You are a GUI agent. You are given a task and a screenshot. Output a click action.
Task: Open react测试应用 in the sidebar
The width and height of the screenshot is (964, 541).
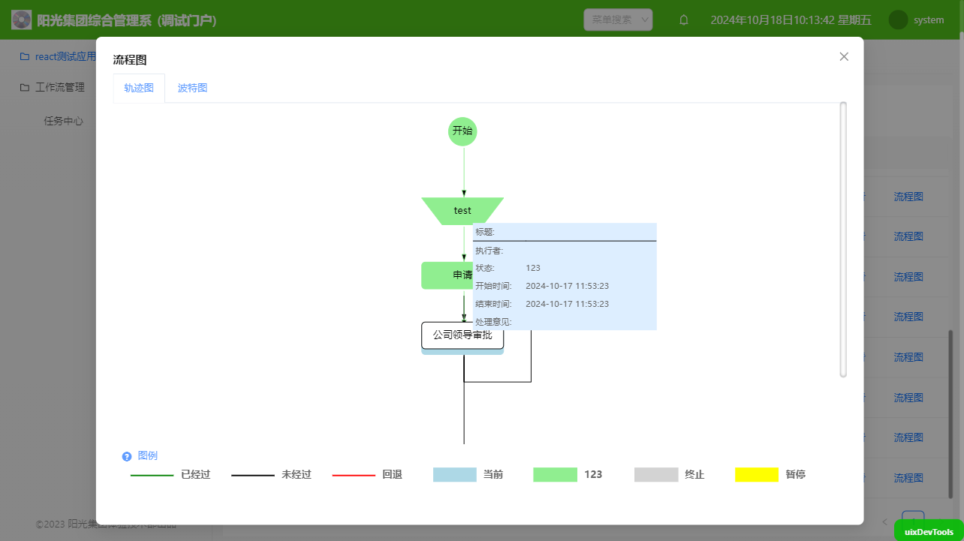click(x=65, y=56)
